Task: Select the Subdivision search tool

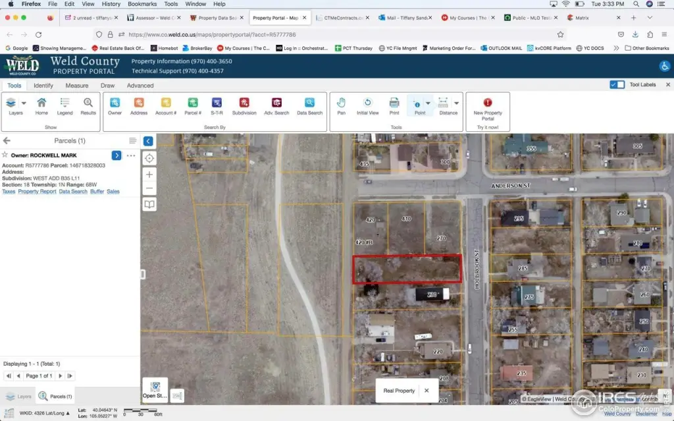Action: (244, 103)
